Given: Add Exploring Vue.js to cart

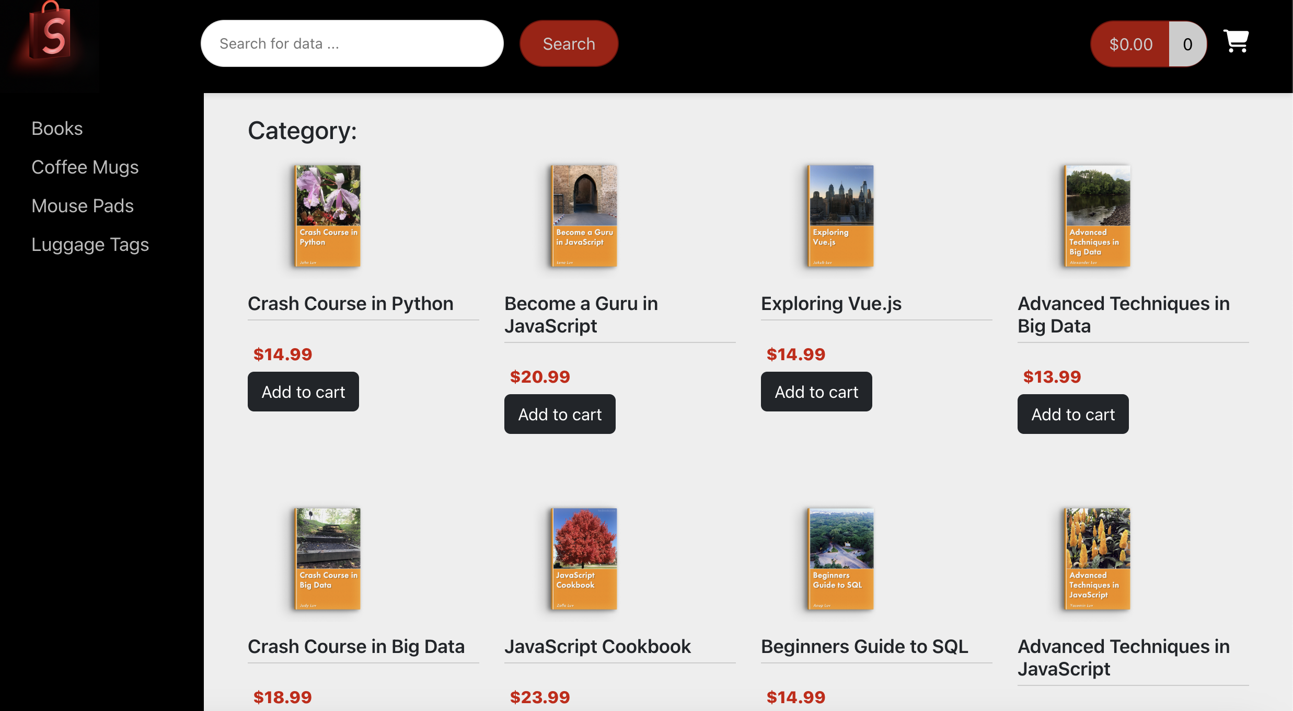Looking at the screenshot, I should click(x=816, y=392).
